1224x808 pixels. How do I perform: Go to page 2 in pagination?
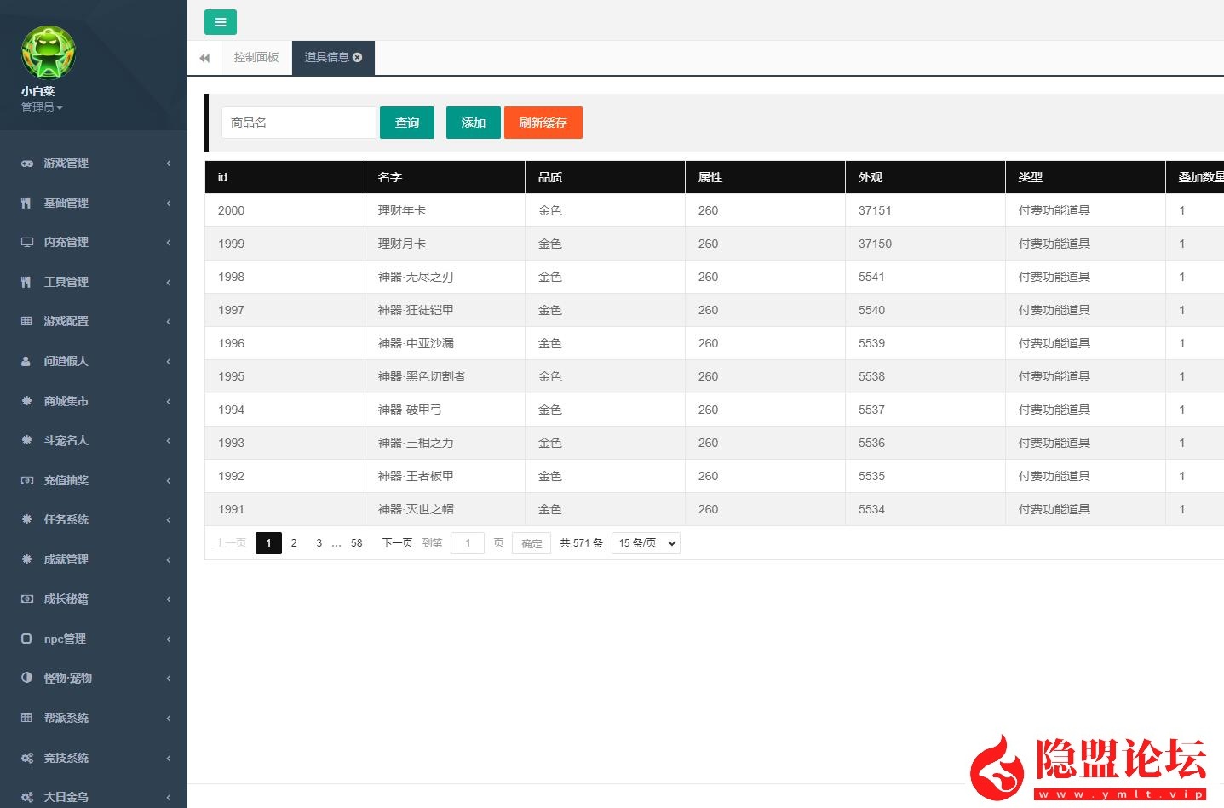coord(294,543)
